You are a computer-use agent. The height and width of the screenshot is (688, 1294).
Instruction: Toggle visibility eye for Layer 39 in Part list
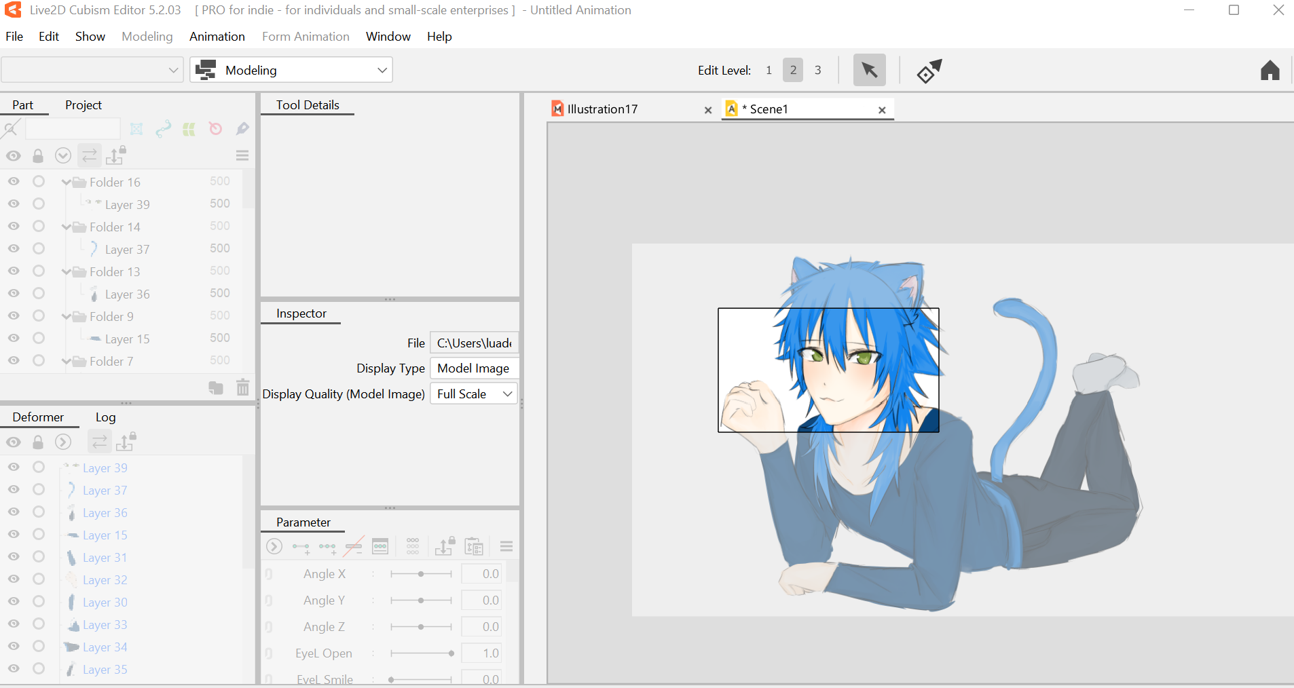click(14, 204)
